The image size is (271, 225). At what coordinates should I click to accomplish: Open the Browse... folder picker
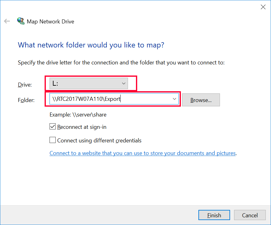[201, 100]
